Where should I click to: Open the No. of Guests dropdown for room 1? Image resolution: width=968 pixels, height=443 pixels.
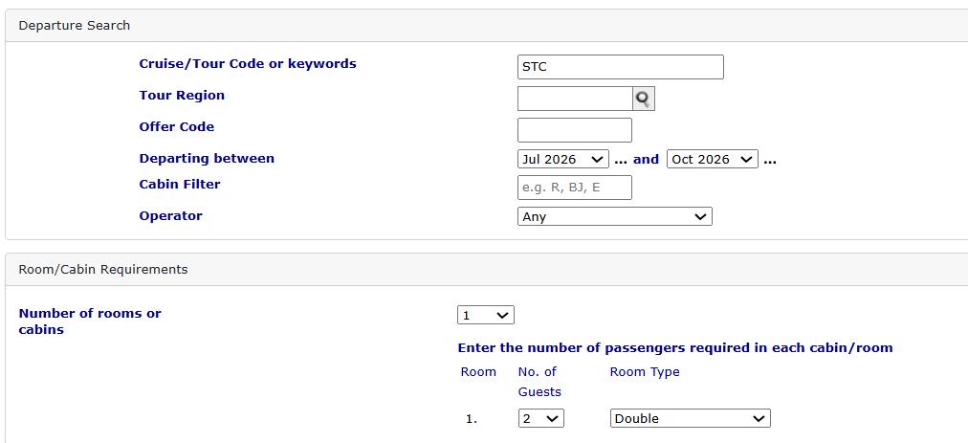click(x=540, y=418)
